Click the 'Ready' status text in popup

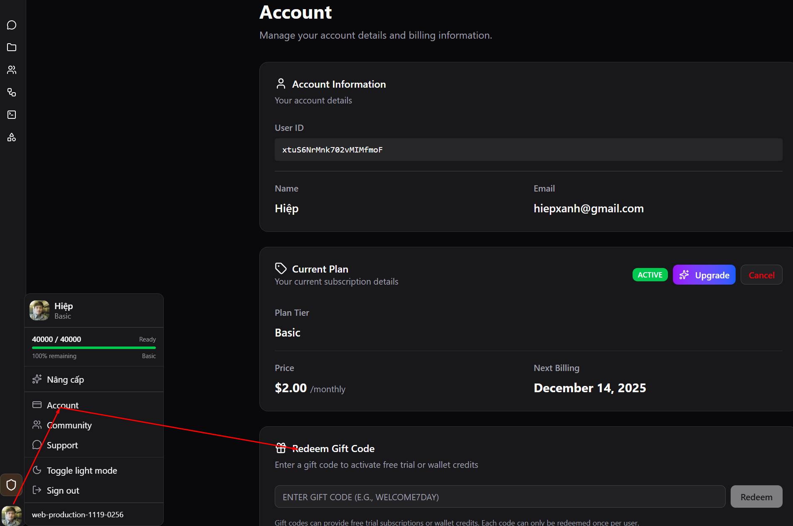148,339
